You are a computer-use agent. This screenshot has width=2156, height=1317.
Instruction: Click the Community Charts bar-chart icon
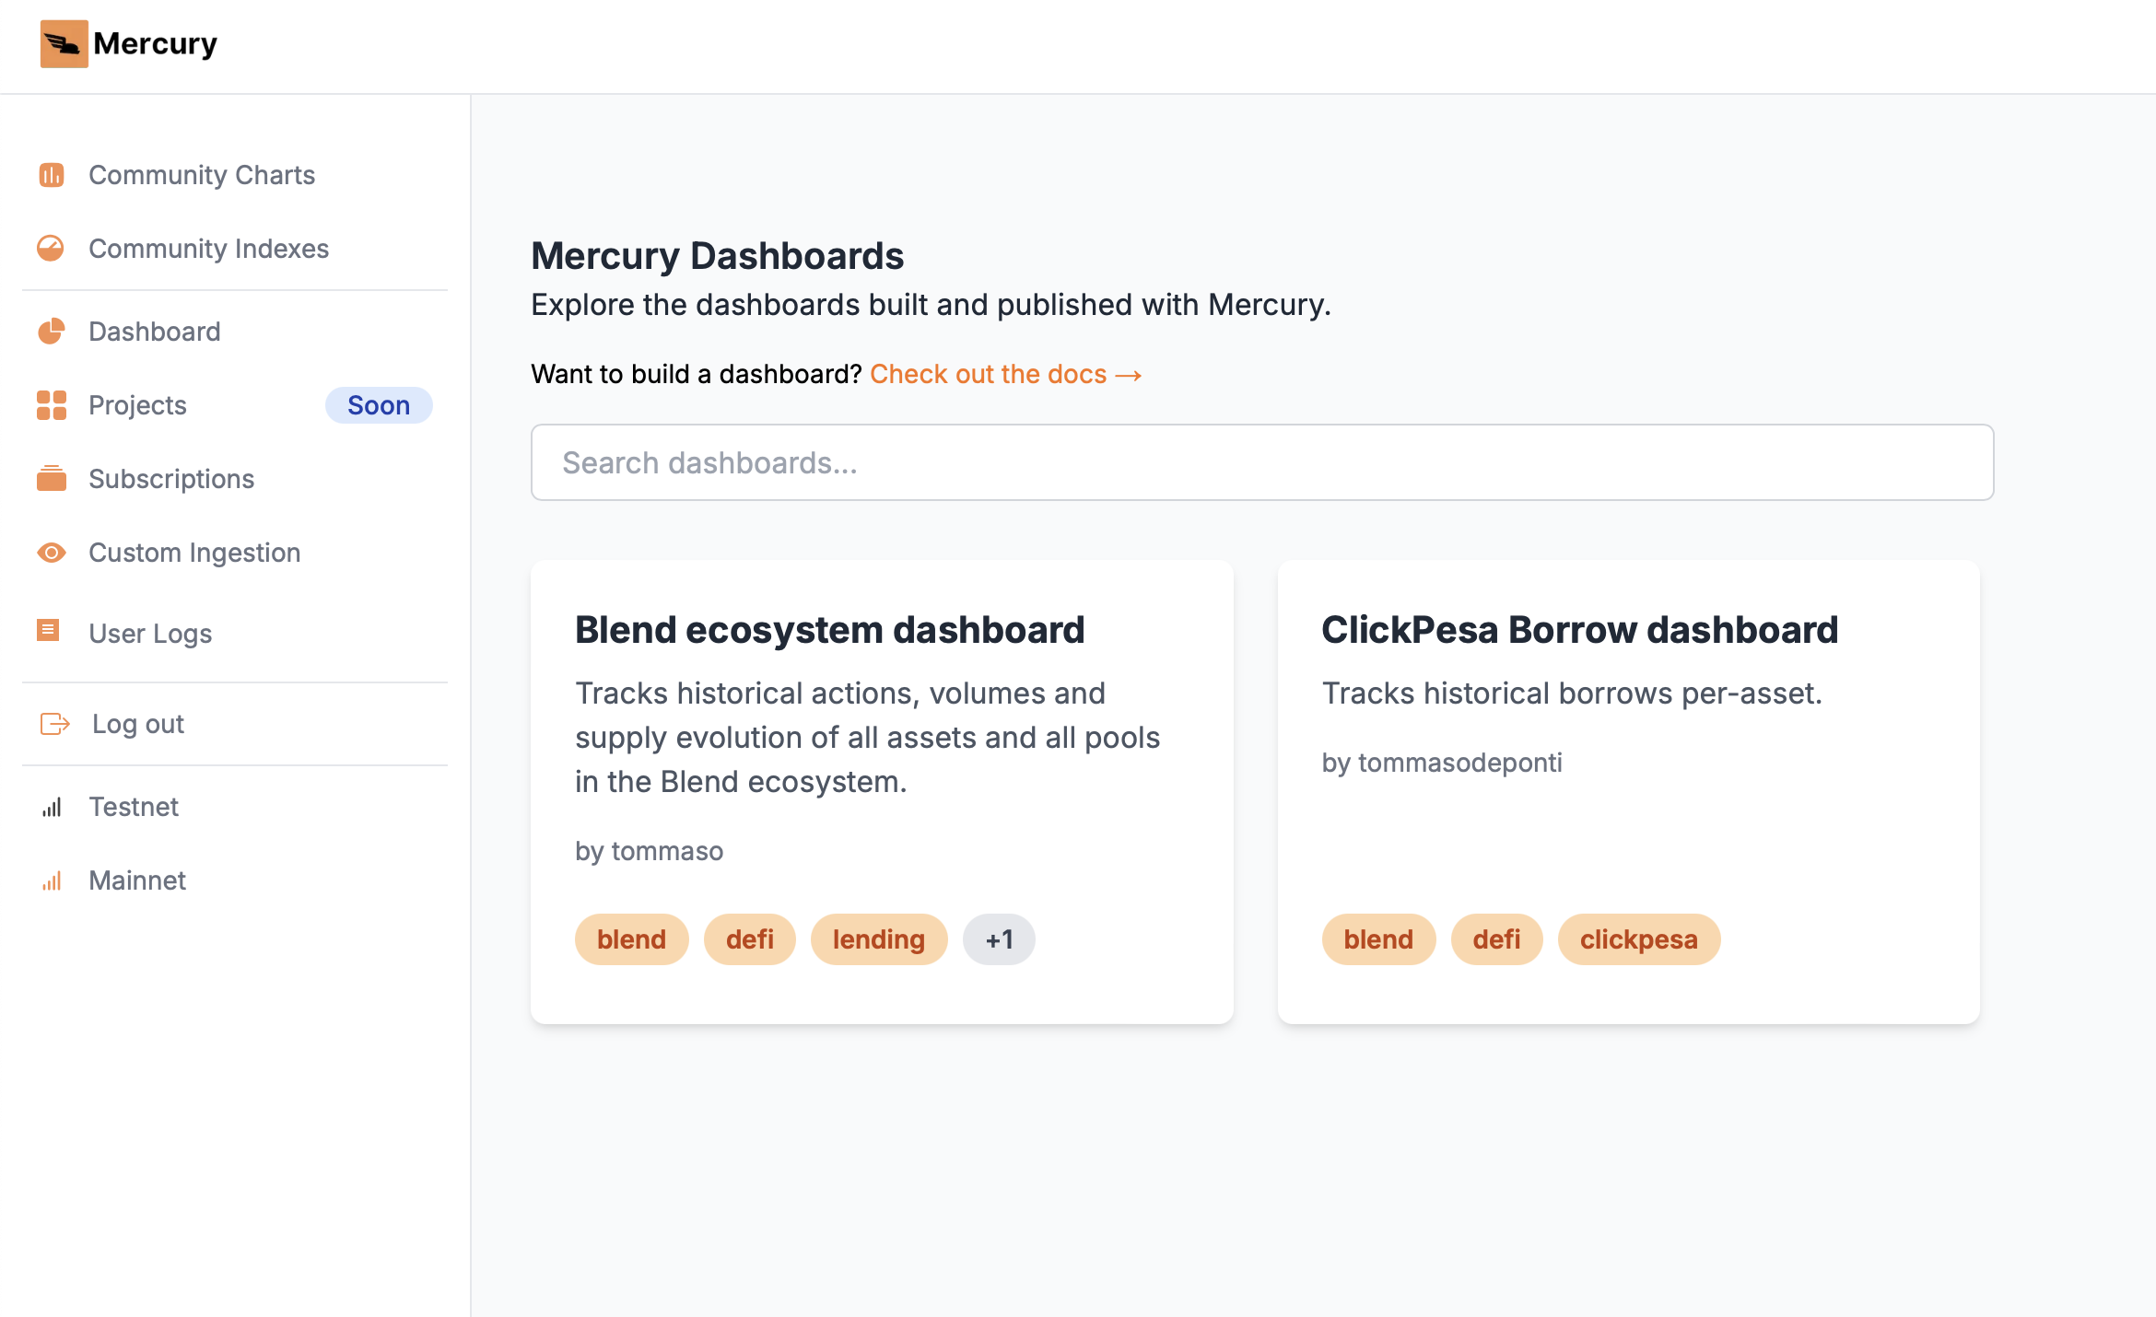(52, 175)
